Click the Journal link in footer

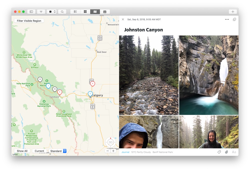[125, 152]
